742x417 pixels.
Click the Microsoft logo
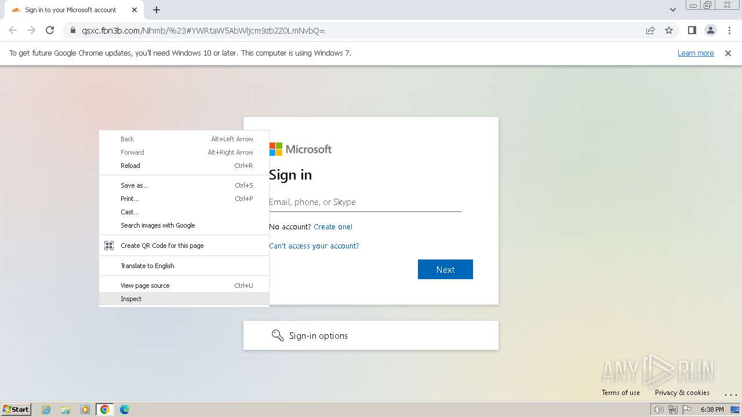[300, 149]
